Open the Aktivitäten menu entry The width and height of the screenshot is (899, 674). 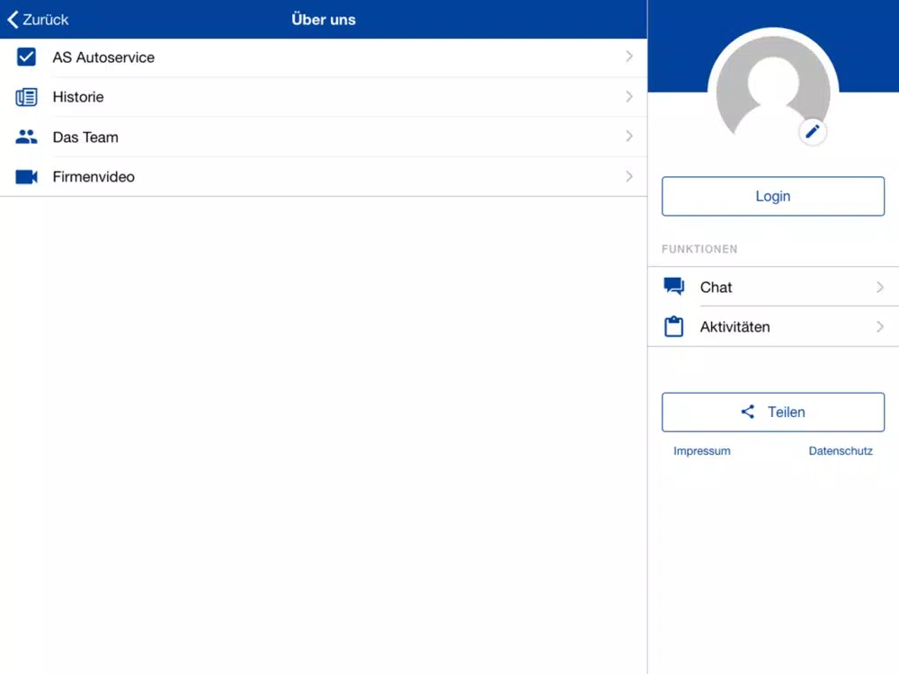click(773, 327)
